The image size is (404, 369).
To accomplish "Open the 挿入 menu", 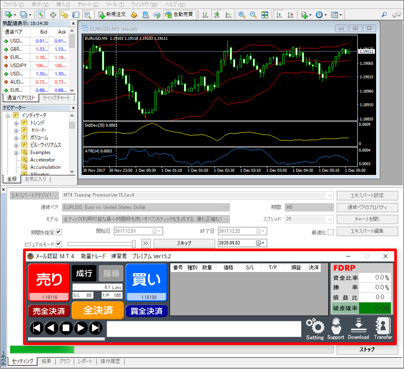I will [63, 4].
